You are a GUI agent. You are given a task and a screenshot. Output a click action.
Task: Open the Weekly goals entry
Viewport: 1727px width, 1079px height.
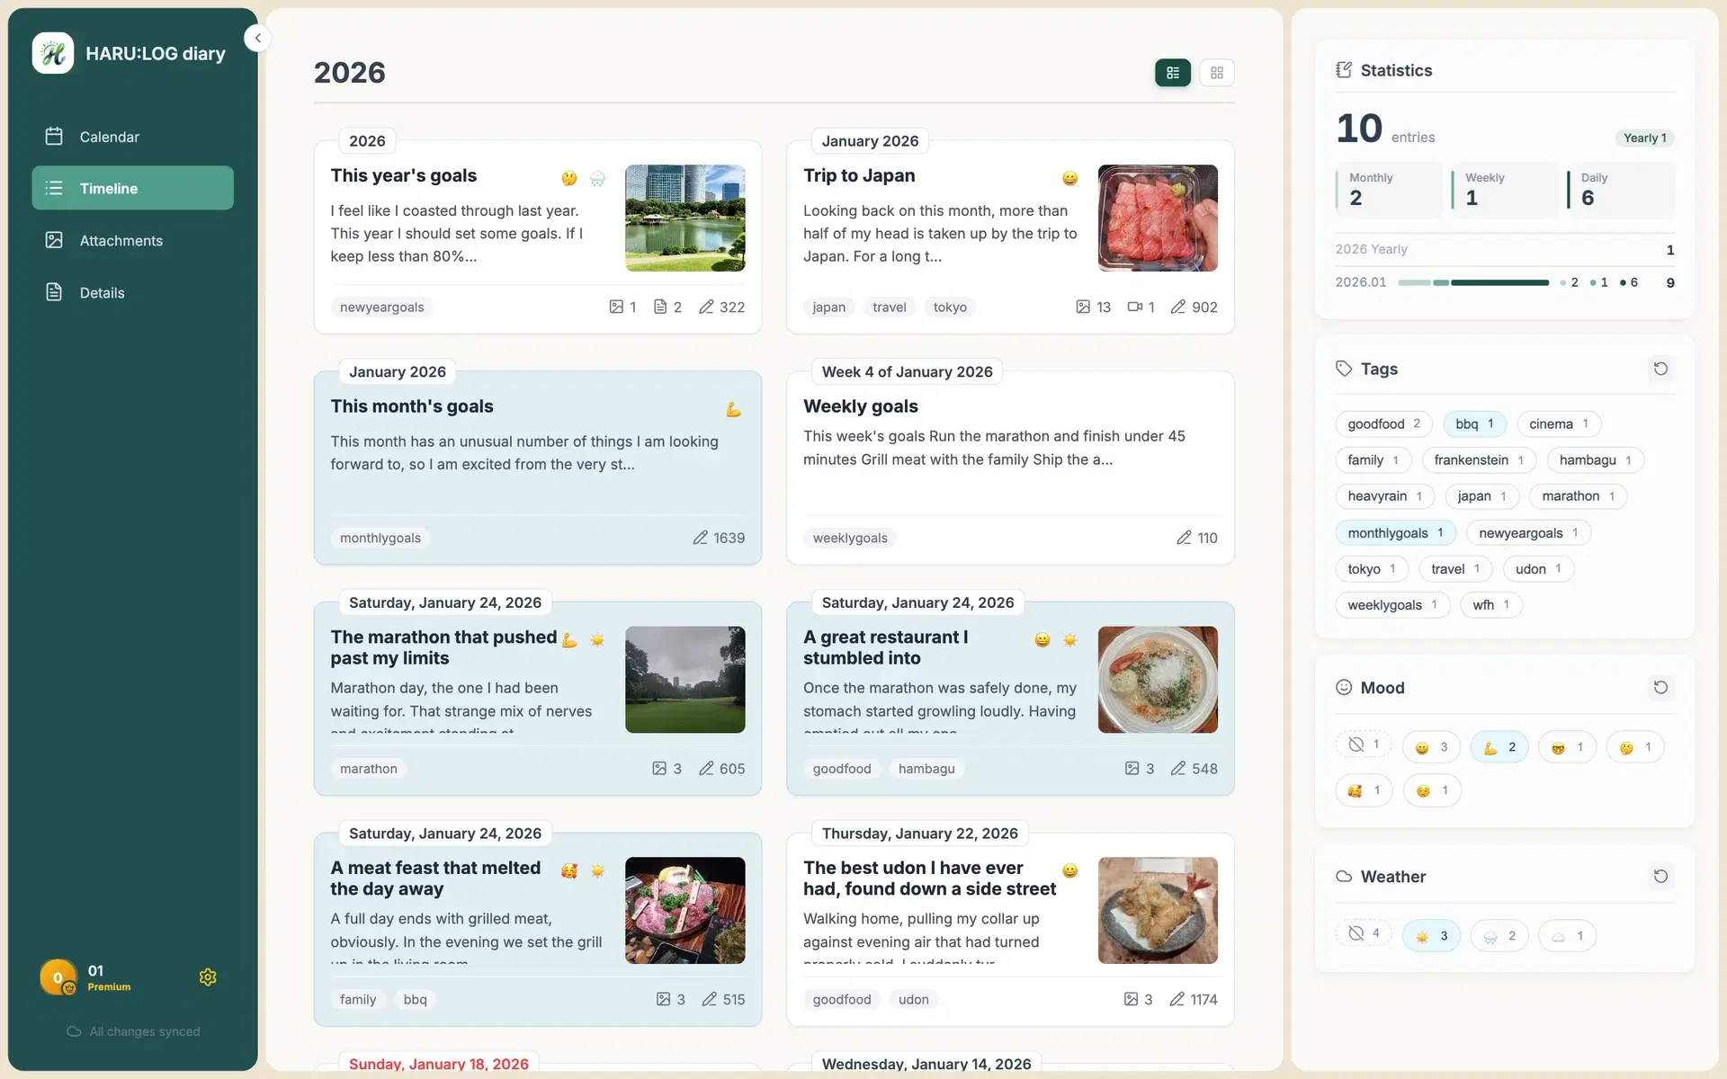click(x=1010, y=468)
